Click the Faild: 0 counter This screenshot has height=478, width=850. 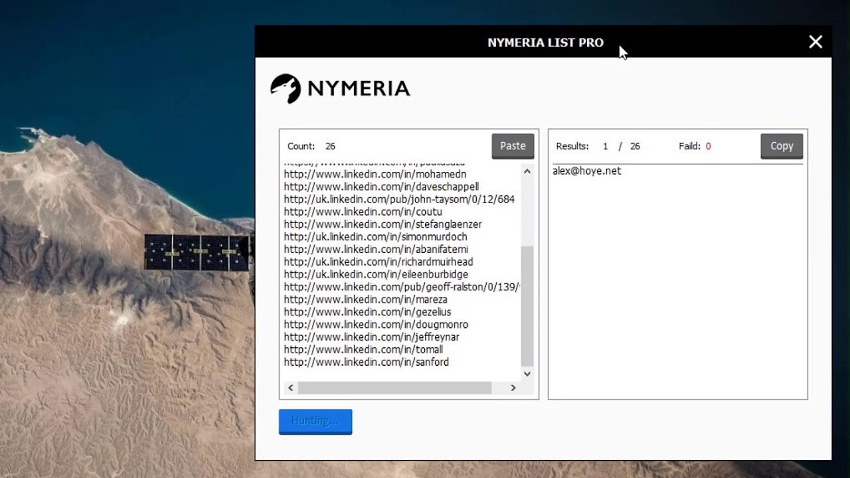coord(695,146)
